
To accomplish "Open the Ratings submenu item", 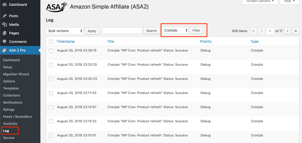I will pyautogui.click(x=9, y=109).
